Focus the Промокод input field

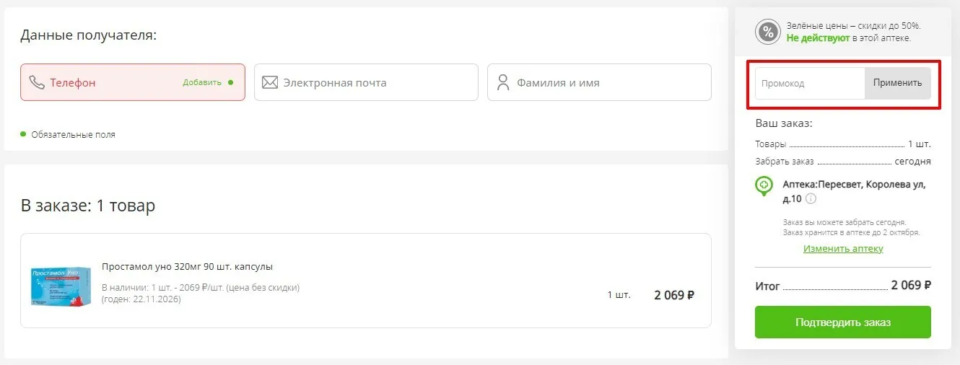pos(810,83)
